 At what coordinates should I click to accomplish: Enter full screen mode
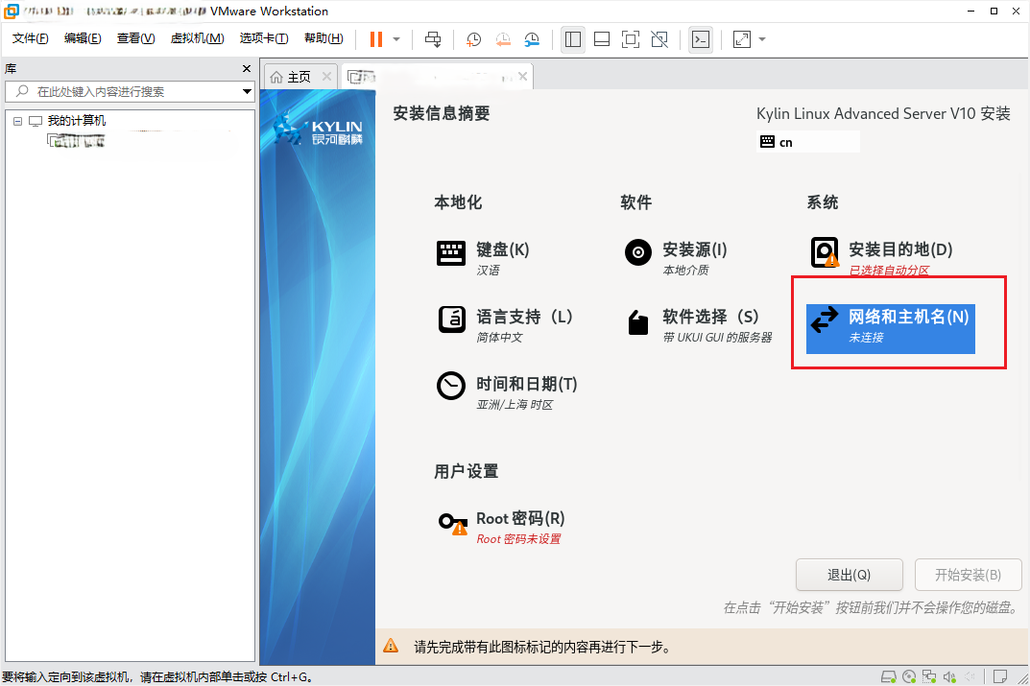tap(631, 39)
